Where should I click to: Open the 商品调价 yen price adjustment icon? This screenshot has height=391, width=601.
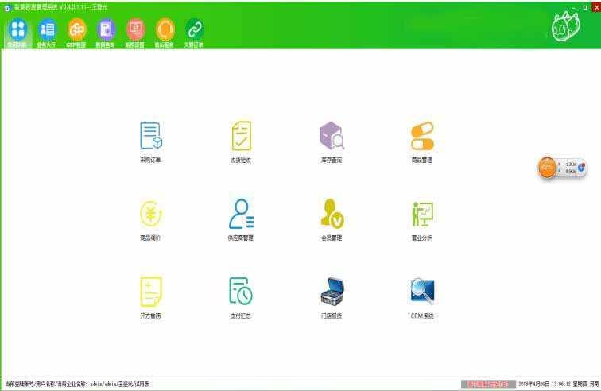(151, 214)
